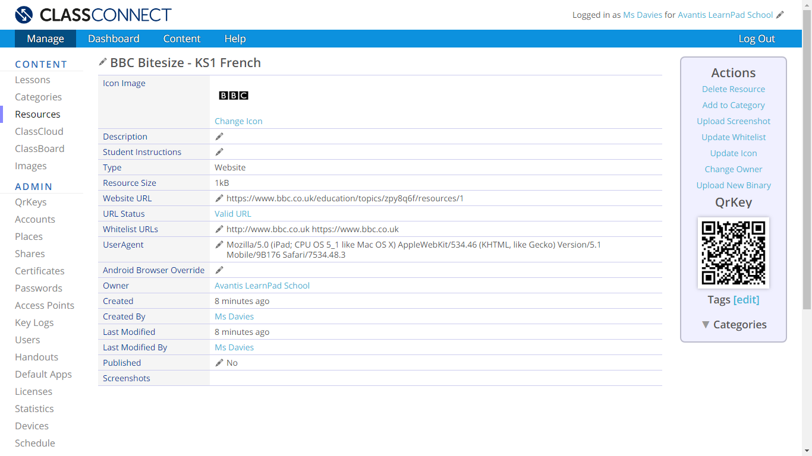
Task: Open ClassCloud in the sidebar
Action: coord(39,132)
